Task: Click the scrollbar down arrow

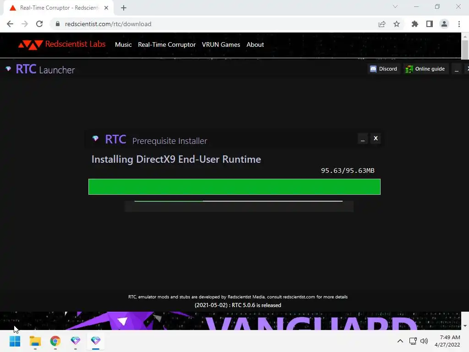Action: [x=465, y=326]
